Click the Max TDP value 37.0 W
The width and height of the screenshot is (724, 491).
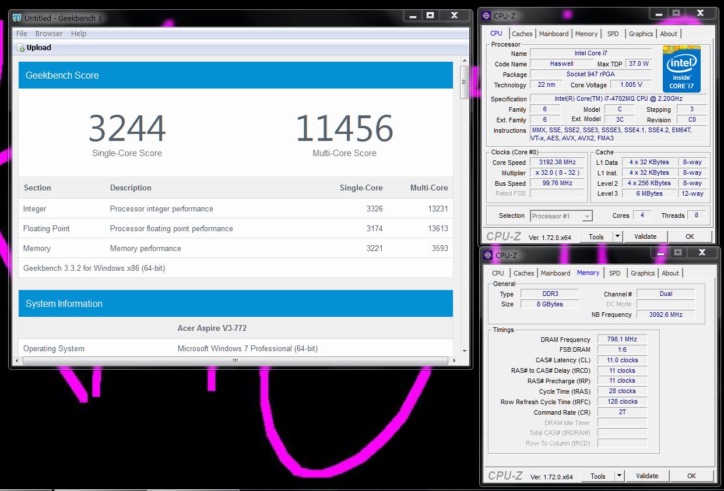pyautogui.click(x=638, y=64)
